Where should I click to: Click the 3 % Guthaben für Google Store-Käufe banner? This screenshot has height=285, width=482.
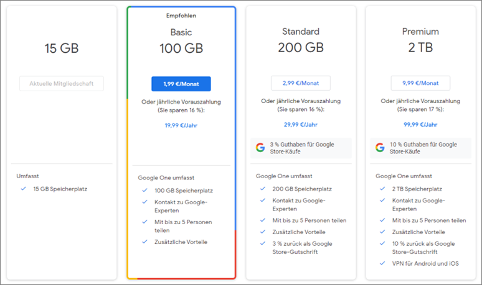point(301,148)
